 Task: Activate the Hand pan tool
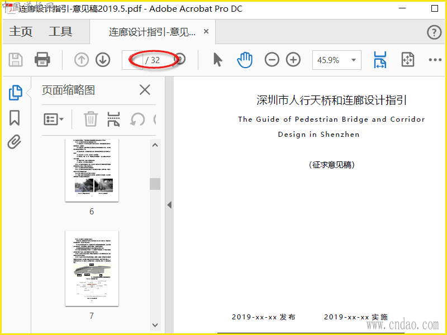click(245, 60)
